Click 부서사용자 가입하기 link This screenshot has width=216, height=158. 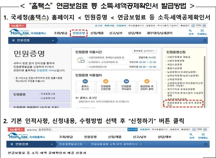click(168, 26)
